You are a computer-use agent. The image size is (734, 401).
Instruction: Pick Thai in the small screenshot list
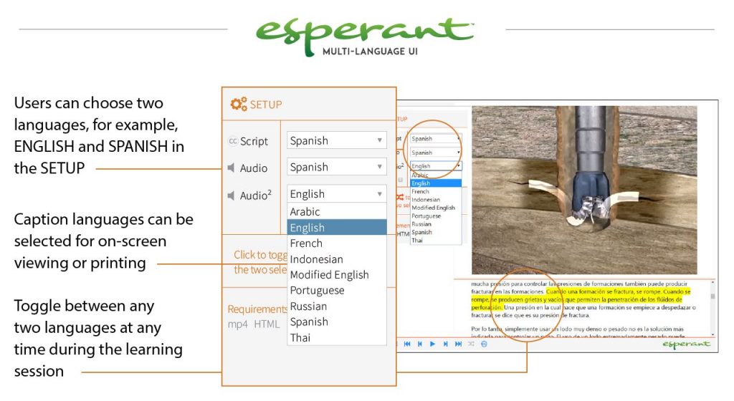[436, 240]
